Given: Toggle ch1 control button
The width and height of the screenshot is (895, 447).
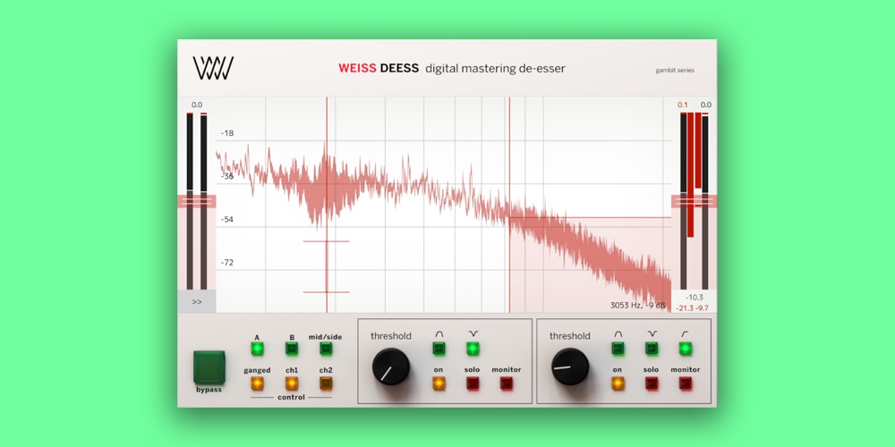Looking at the screenshot, I should pos(292,384).
